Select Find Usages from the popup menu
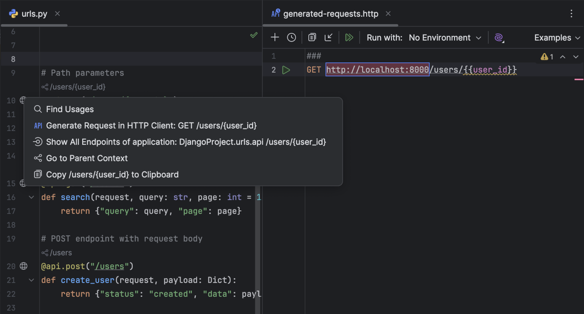 click(x=70, y=109)
